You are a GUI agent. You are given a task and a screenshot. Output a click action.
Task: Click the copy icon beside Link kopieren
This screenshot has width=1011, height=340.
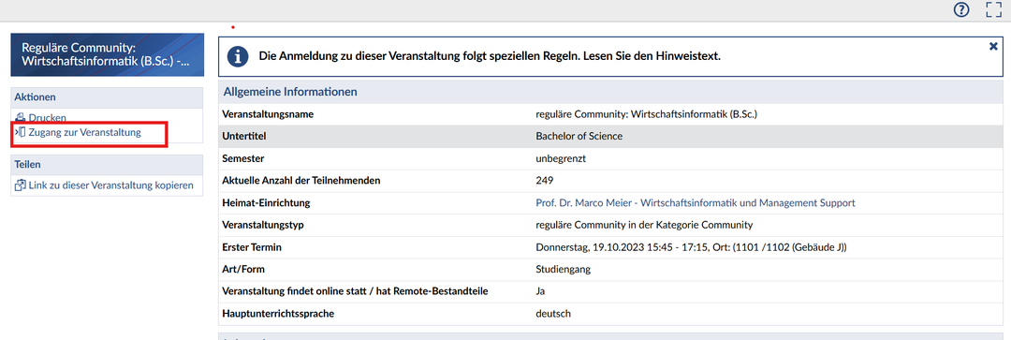coord(20,185)
